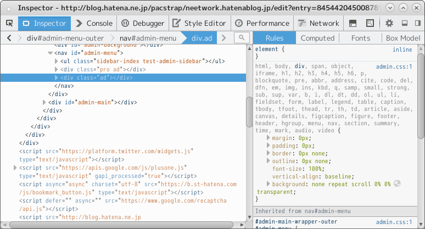The image size is (425, 229).
Task: Click Inherited from nav#admin-menu header
Action: pos(335,211)
